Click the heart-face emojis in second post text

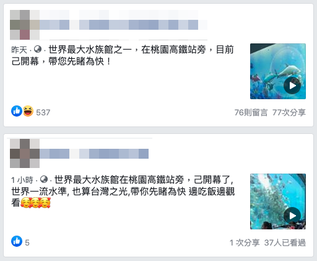tap(35, 203)
